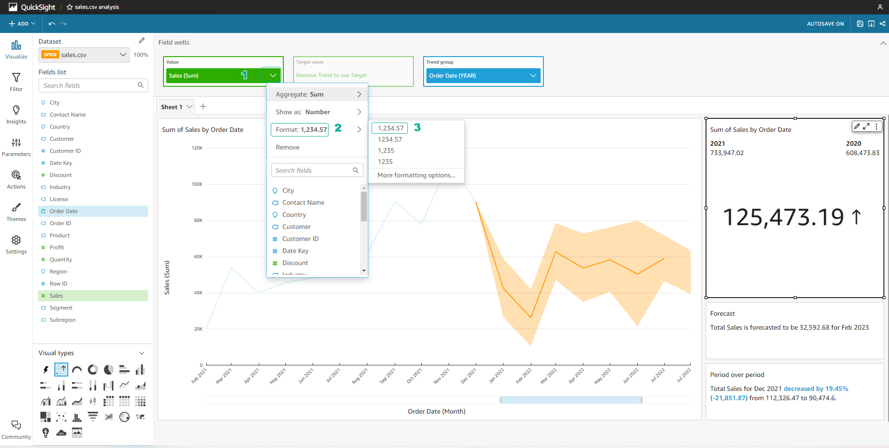Switch to the Sheet 1 tab
Viewport: 889px width, 448px height.
(x=171, y=107)
